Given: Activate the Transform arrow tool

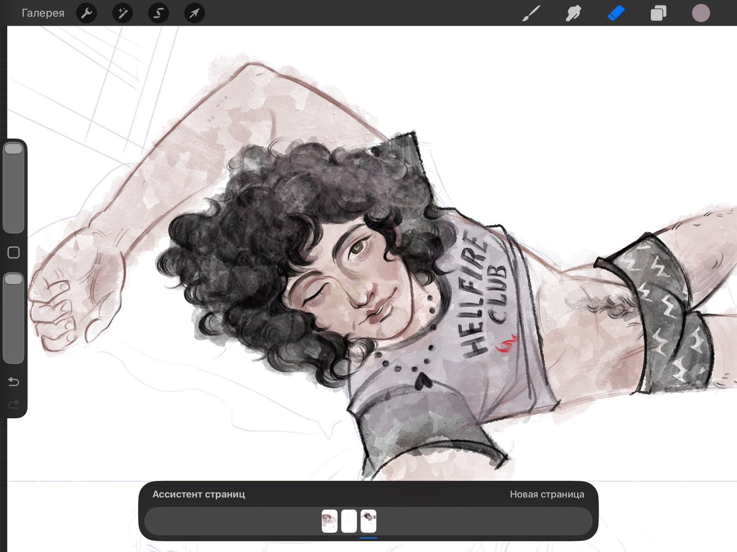Looking at the screenshot, I should pos(194,13).
